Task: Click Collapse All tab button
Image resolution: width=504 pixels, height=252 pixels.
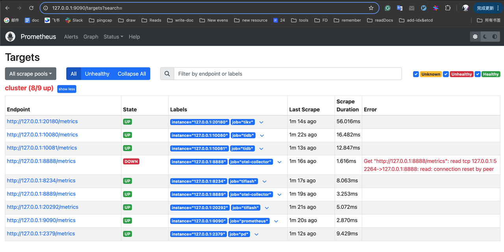Action: point(132,74)
